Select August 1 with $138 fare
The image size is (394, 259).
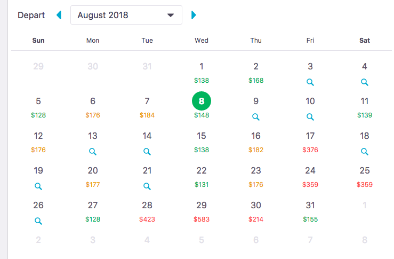[x=202, y=73]
